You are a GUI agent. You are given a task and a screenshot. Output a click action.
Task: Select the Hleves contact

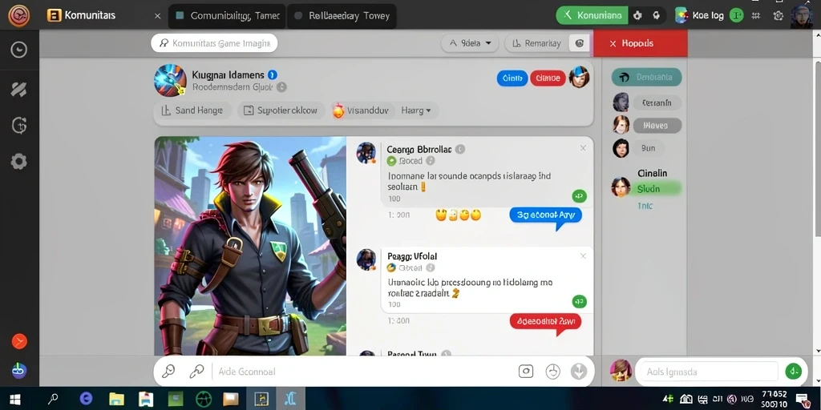tap(657, 126)
